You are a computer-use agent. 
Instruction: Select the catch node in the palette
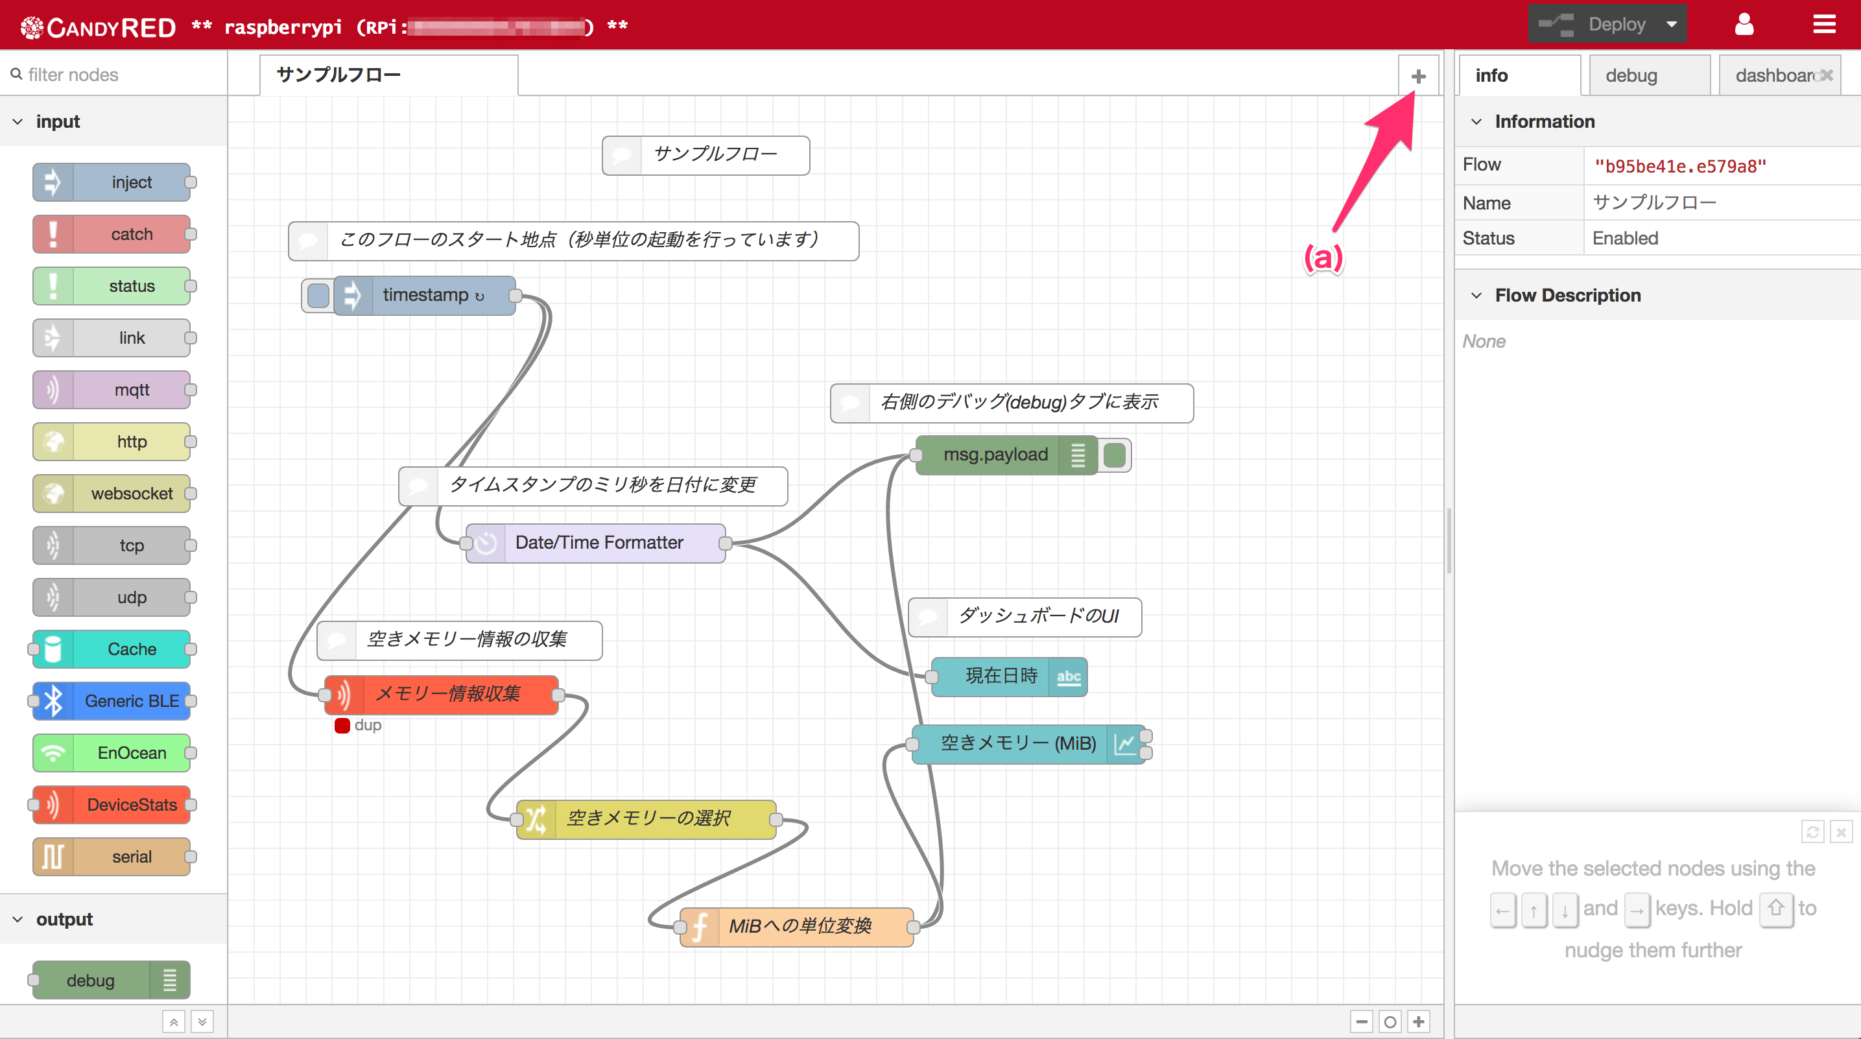coord(112,234)
